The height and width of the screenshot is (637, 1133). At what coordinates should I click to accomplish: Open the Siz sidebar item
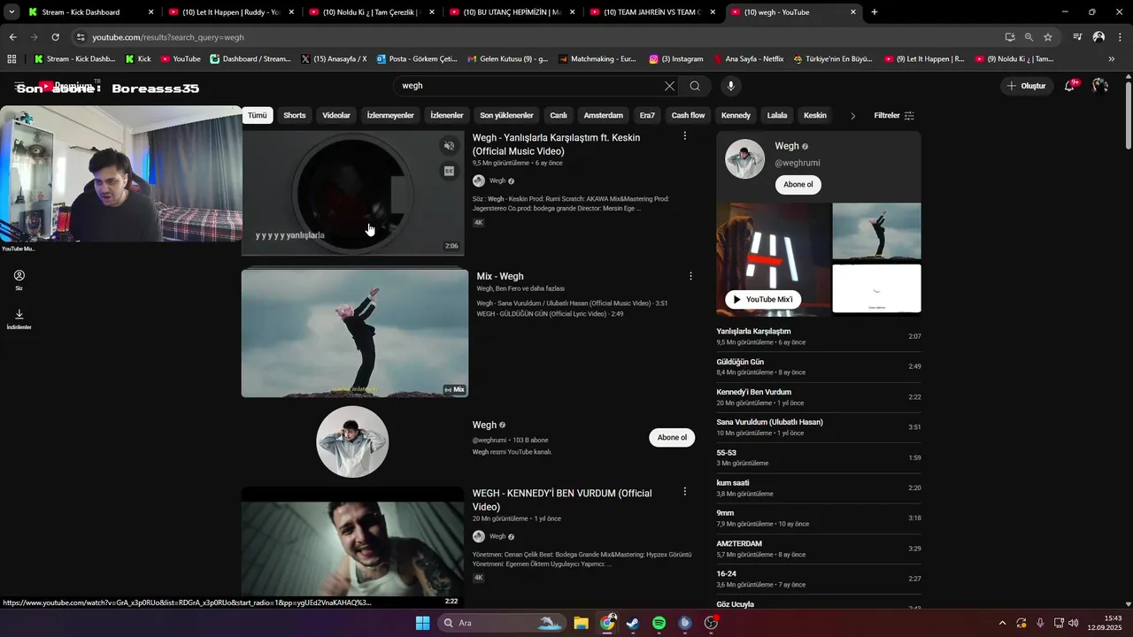(19, 280)
